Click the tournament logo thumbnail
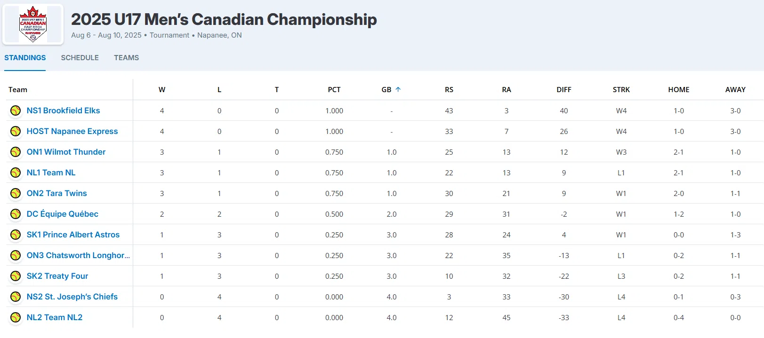 (x=33, y=24)
